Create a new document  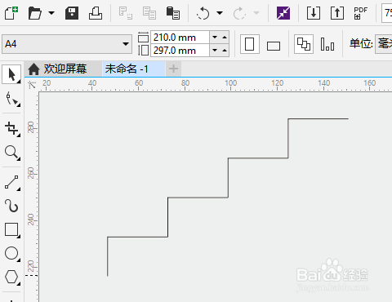click(11, 13)
